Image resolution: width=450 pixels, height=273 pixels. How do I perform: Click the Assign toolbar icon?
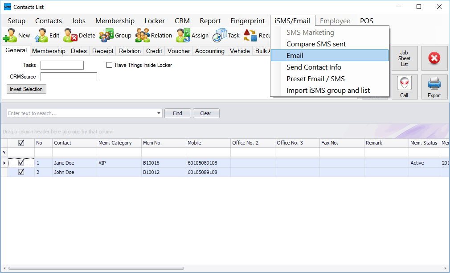[x=183, y=35]
